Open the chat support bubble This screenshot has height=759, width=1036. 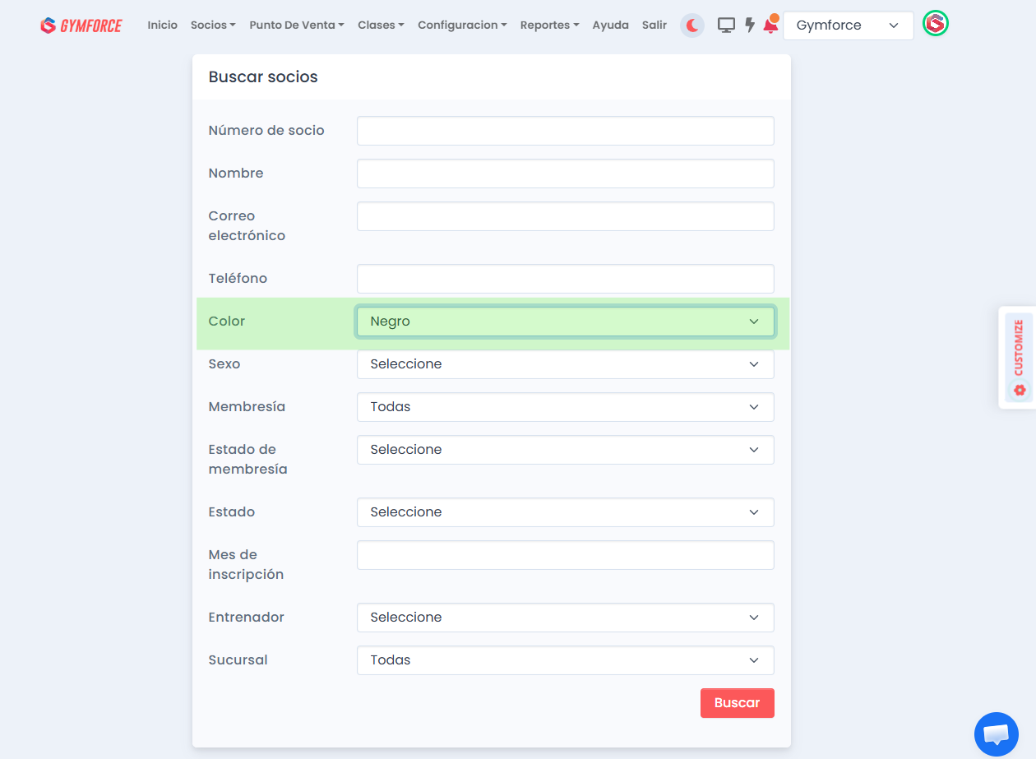tap(996, 734)
